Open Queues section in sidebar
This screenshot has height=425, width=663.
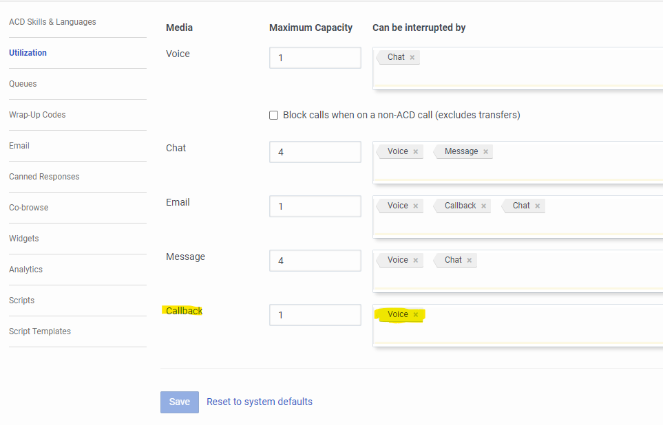click(23, 84)
